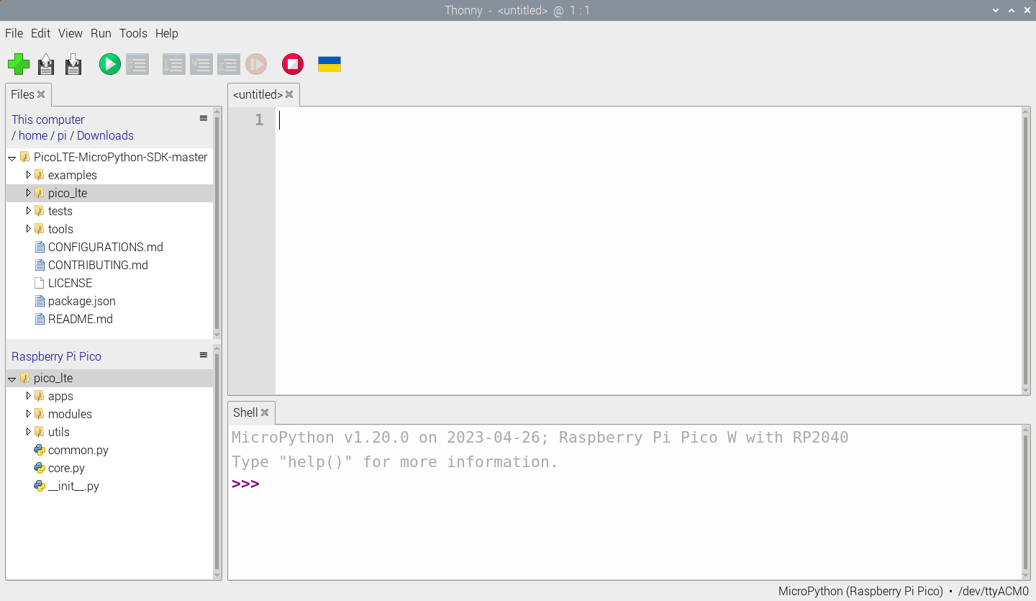Click into the code editor text area
Viewport: 1036px width, 601px height.
pyautogui.click(x=647, y=250)
